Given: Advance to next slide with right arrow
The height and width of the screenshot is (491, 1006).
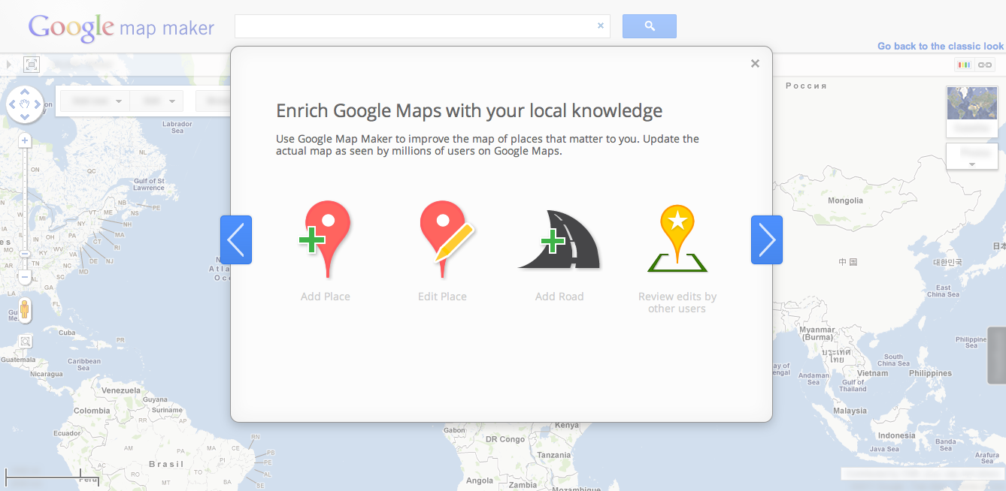Looking at the screenshot, I should 767,239.
